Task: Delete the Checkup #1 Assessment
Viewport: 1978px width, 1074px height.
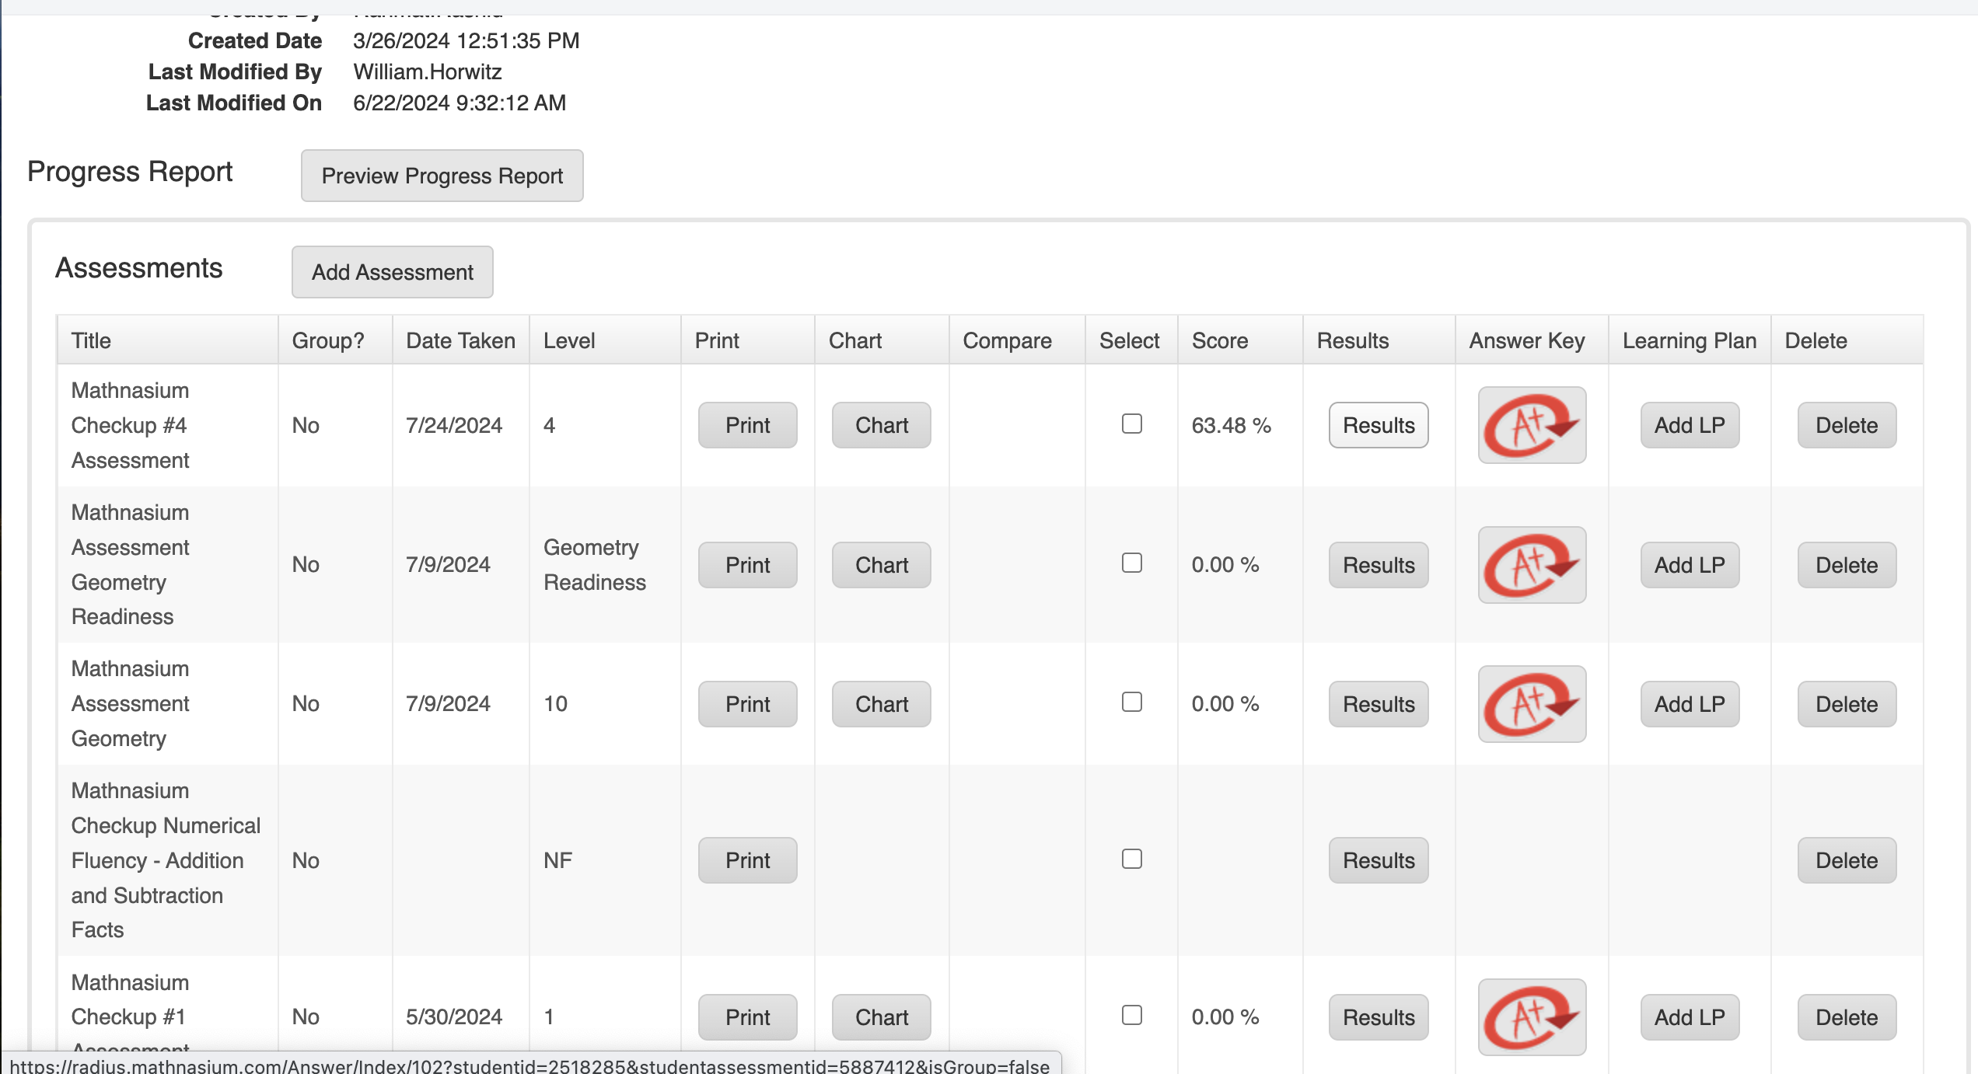Action: [1847, 1017]
